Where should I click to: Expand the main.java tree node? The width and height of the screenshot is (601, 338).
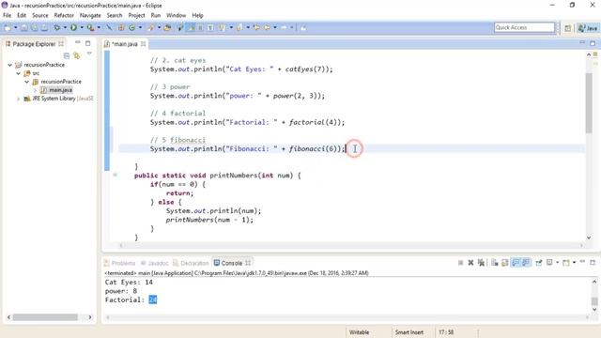coord(36,90)
